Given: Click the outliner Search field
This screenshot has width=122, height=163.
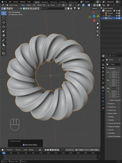Looking at the screenshot, I should coord(117,5).
